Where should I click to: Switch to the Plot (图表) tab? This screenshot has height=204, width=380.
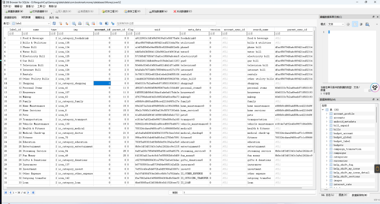tap(343, 195)
